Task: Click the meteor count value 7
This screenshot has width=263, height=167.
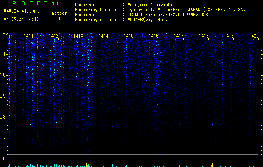Action: pyautogui.click(x=59, y=19)
